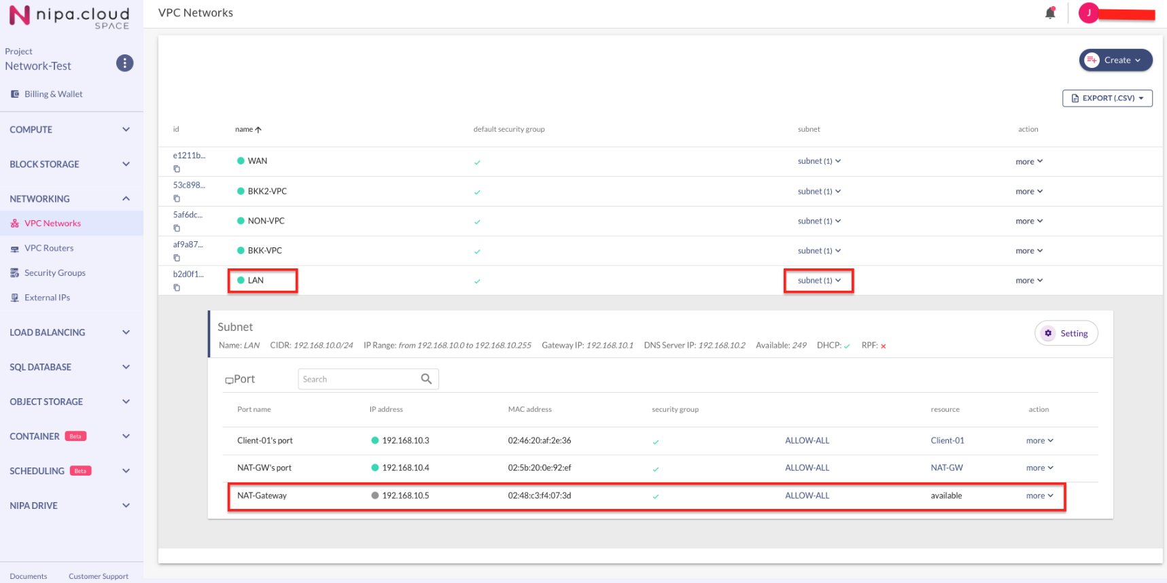Open EXPORT (.CSV) dropdown
The image size is (1167, 583).
coord(1107,99)
